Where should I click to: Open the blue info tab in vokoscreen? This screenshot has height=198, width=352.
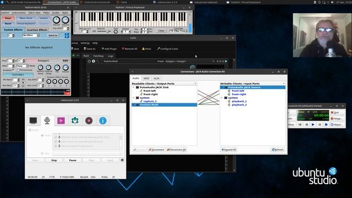tap(103, 120)
